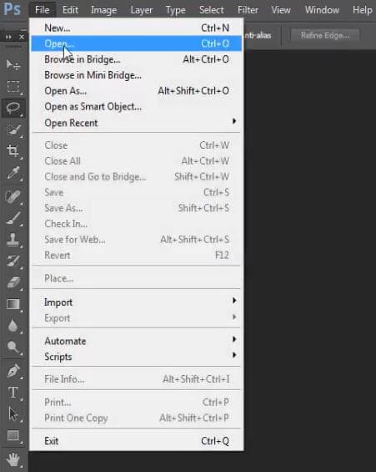Select the Rectangular Marquee tool

(13, 87)
